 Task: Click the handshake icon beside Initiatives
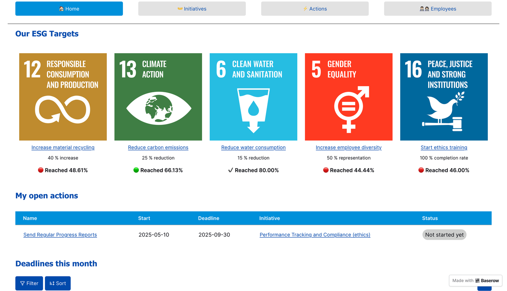[180, 9]
